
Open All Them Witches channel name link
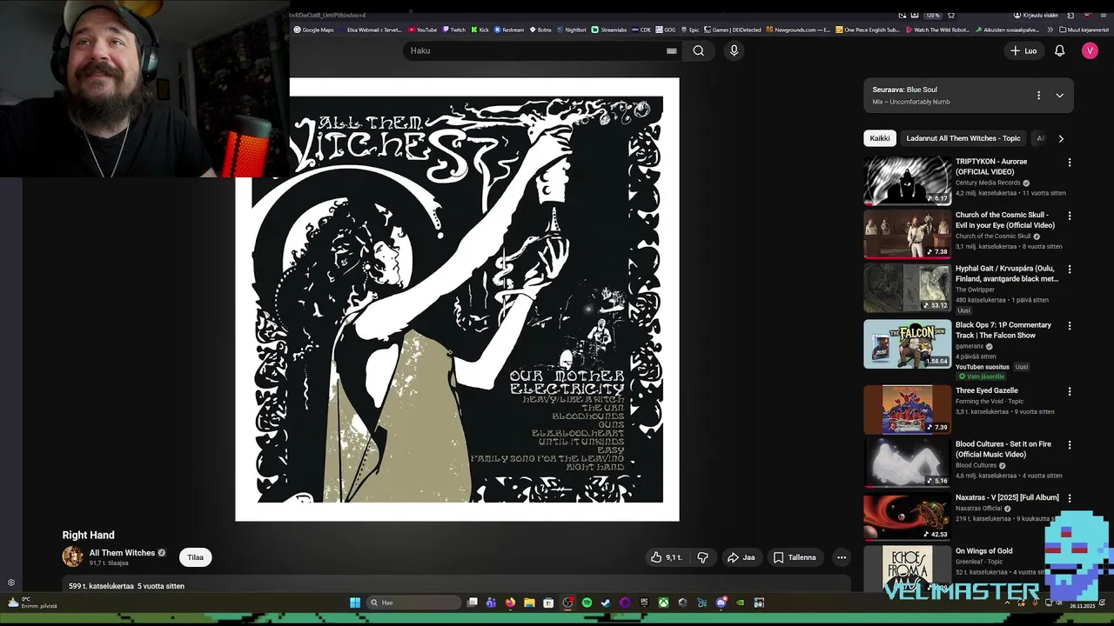click(122, 553)
